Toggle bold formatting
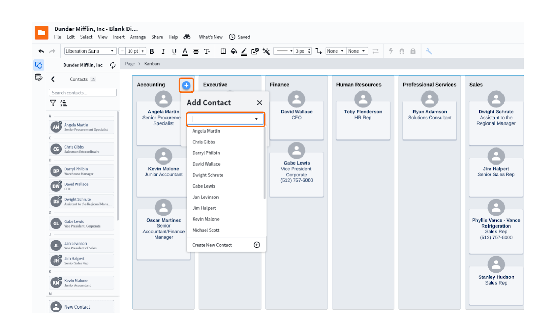 pyautogui.click(x=152, y=51)
